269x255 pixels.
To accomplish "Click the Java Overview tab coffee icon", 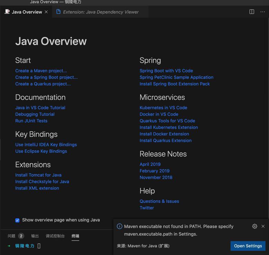I will [x=7, y=12].
